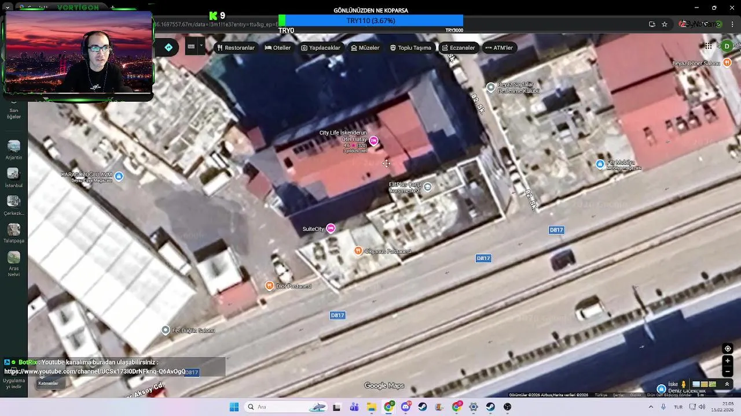This screenshot has height=416, width=741.
Task: Select the Dior Pastanesi marker
Action: (x=269, y=286)
